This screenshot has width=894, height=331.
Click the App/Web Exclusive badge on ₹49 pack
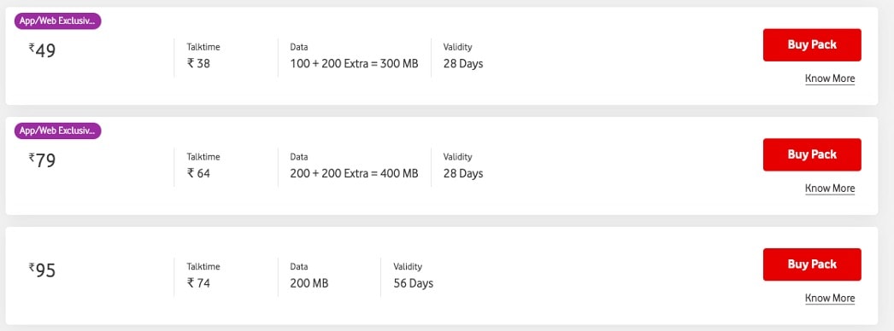tap(57, 21)
